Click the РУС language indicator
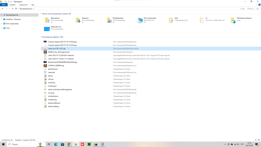 point(242,144)
